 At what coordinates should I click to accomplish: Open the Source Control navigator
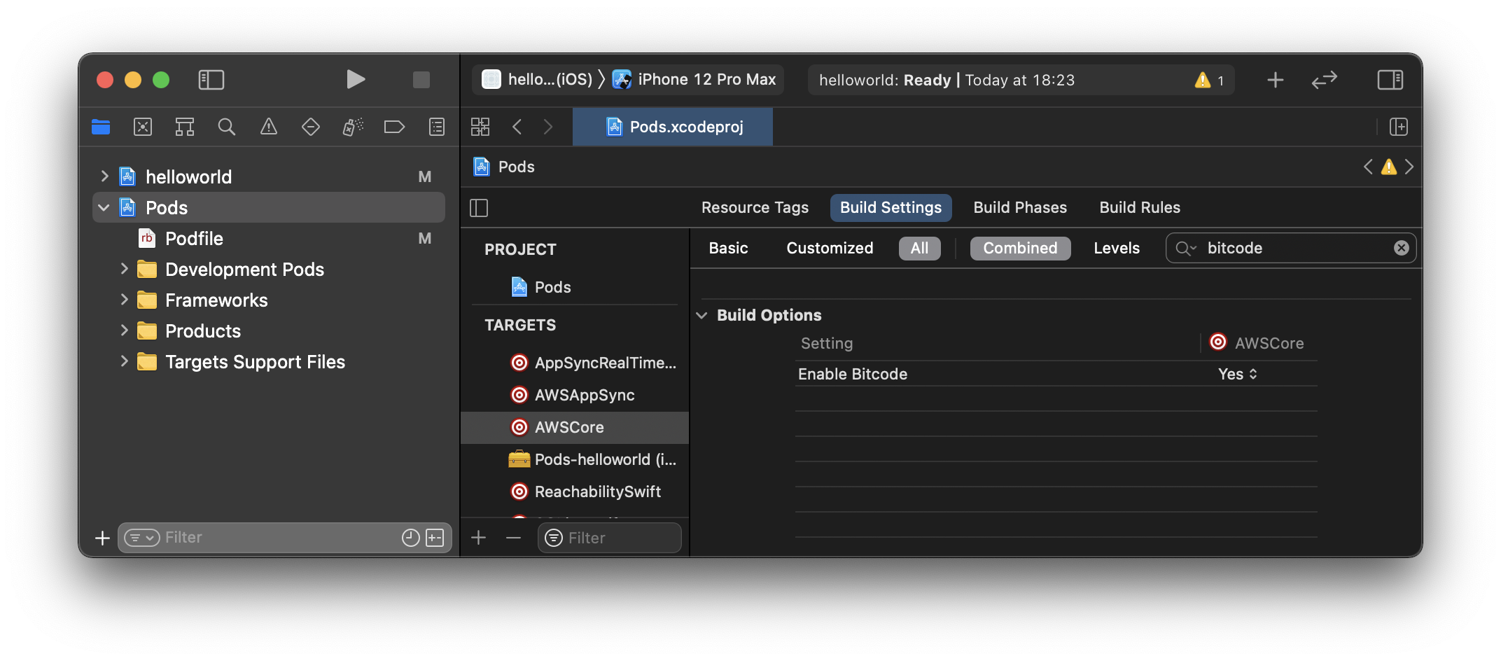tap(143, 127)
